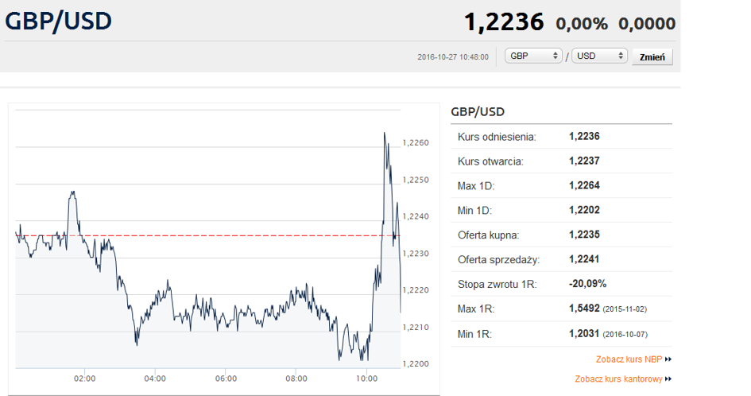This screenshot has width=751, height=396.
Task: Click the 1,2250 price axis label
Action: pyautogui.click(x=416, y=181)
